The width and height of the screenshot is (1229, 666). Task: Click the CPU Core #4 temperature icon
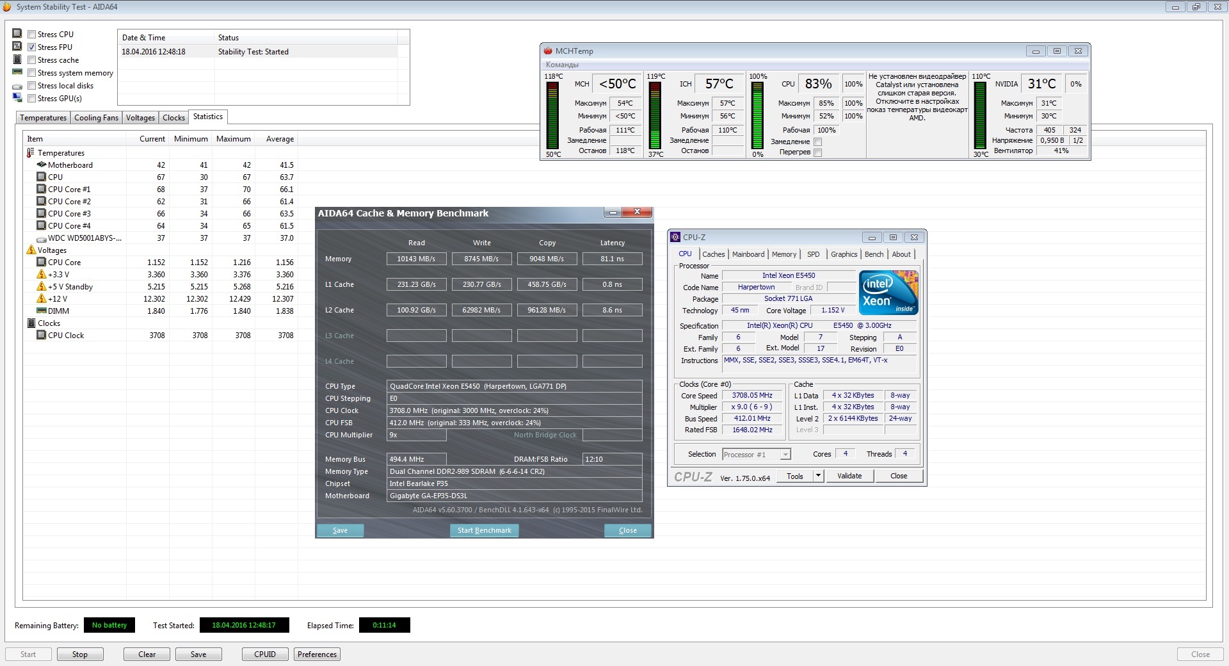[42, 225]
